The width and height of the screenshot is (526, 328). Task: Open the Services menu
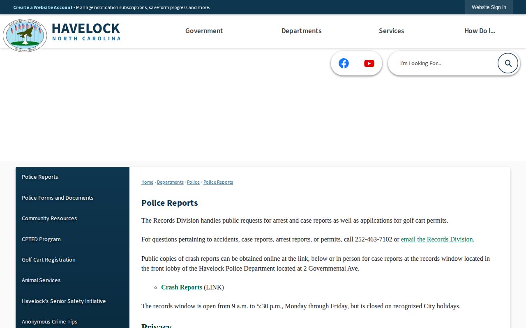click(391, 31)
